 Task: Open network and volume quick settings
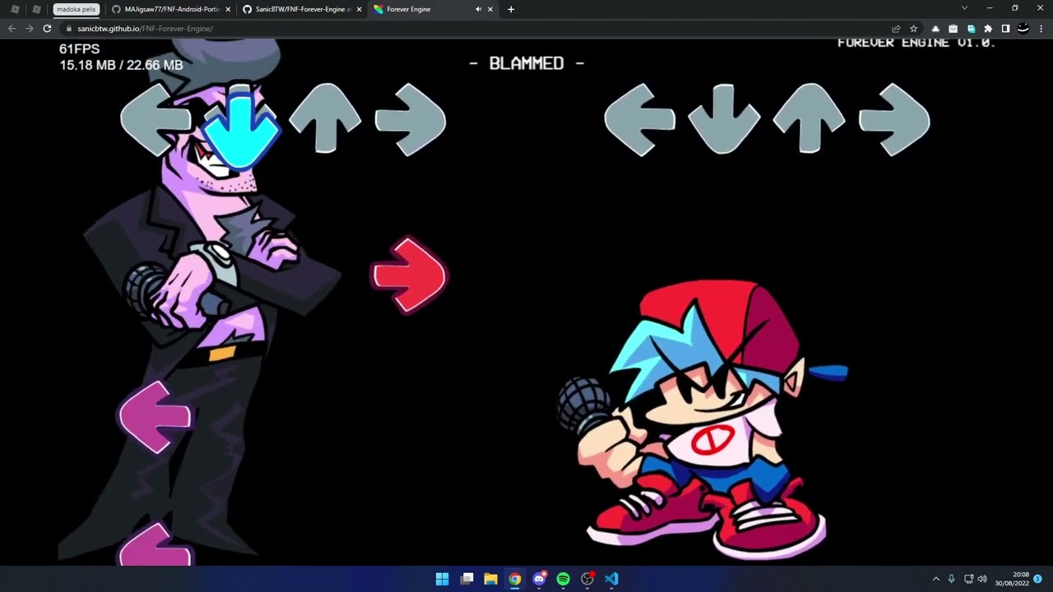[975, 579]
